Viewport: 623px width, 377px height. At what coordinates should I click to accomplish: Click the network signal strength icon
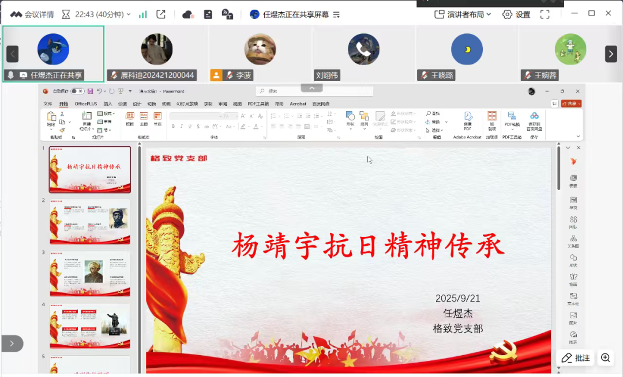tap(143, 14)
